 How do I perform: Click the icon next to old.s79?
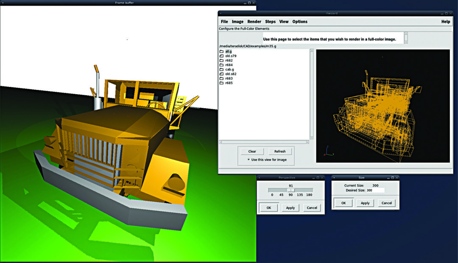(x=221, y=56)
